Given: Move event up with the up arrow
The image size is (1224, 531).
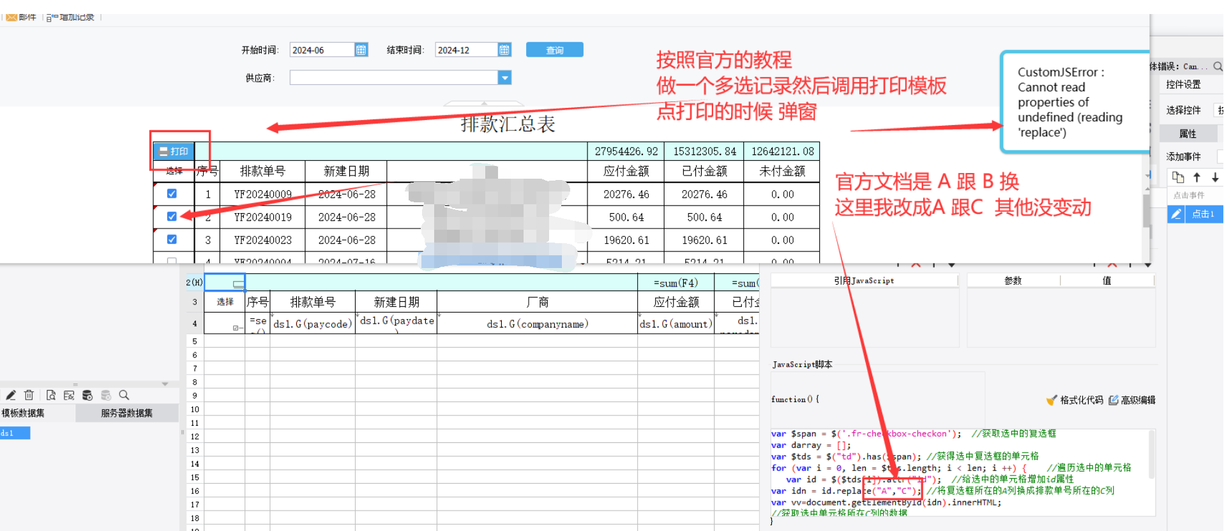Looking at the screenshot, I should (1197, 177).
